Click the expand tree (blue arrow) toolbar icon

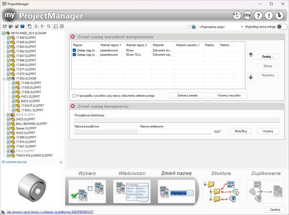click(x=37, y=26)
